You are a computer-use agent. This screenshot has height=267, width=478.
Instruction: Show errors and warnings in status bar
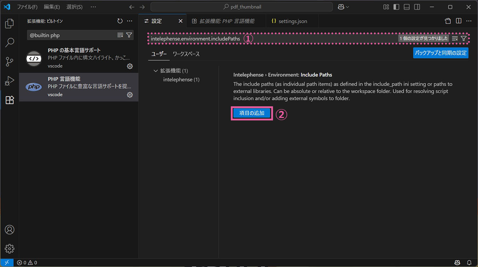coord(27,262)
